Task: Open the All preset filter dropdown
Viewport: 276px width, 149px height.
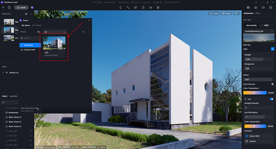Action: tap(55, 32)
